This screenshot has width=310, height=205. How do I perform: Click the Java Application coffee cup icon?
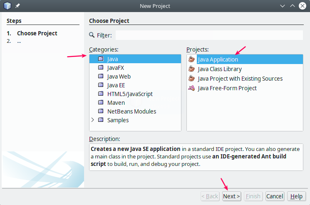pos(191,59)
